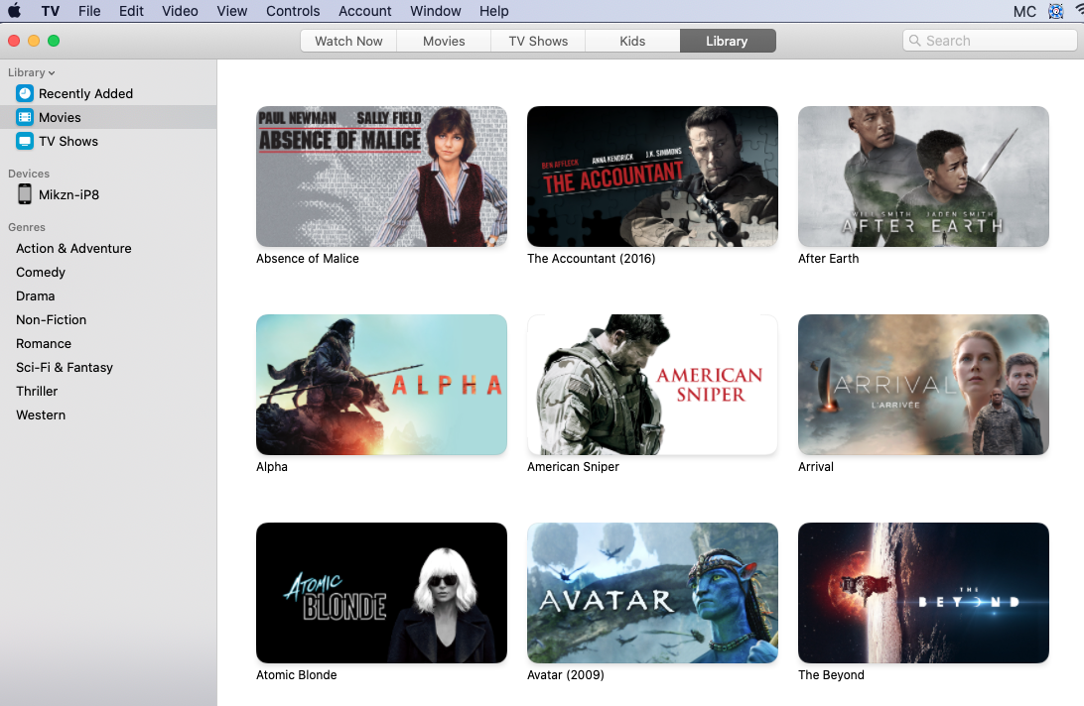Image resolution: width=1084 pixels, height=706 pixels.
Task: Open the system status icon in menu bar
Action: tap(1055, 11)
